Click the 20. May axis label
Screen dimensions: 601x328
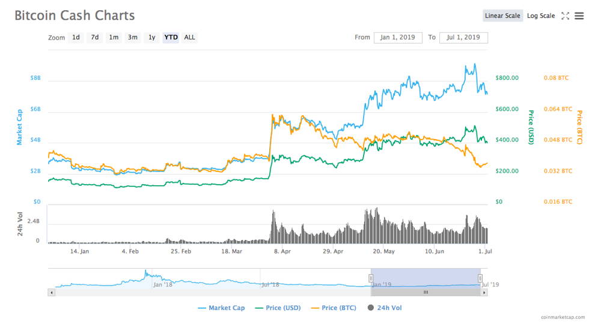383,251
